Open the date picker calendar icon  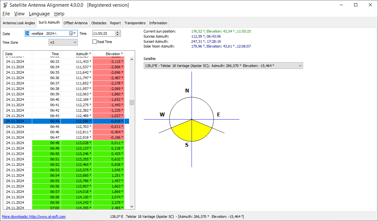tap(71, 33)
